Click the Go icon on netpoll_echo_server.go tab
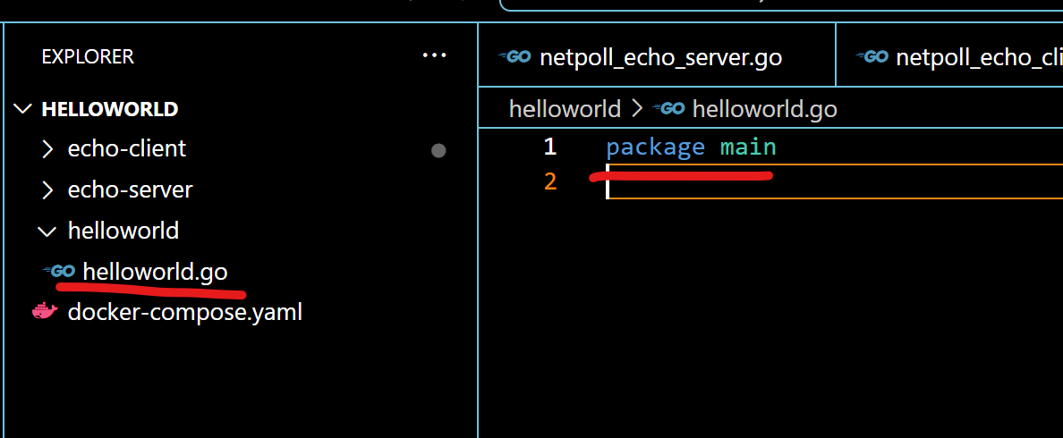 point(515,57)
